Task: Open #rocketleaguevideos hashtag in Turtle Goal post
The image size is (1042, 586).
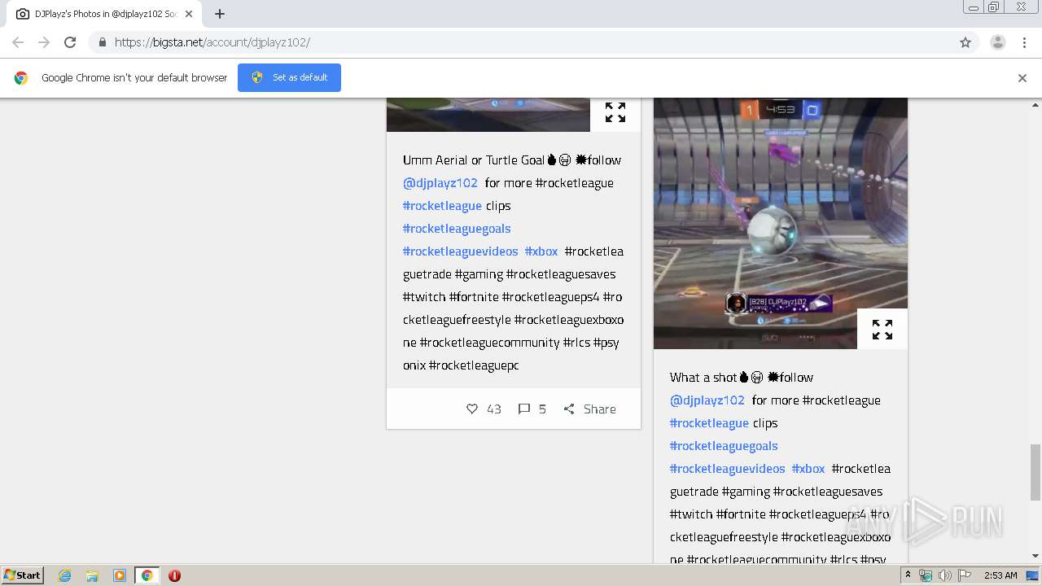Action: 460,251
